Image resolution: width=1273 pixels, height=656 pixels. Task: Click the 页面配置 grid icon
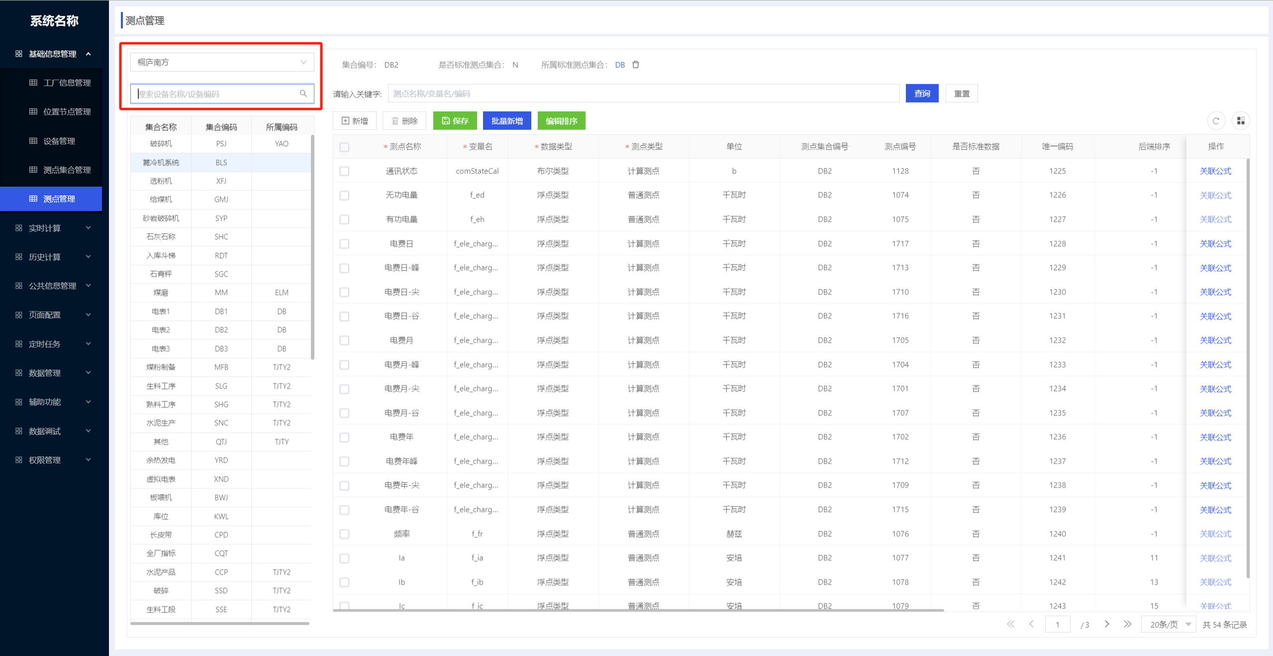coord(19,315)
